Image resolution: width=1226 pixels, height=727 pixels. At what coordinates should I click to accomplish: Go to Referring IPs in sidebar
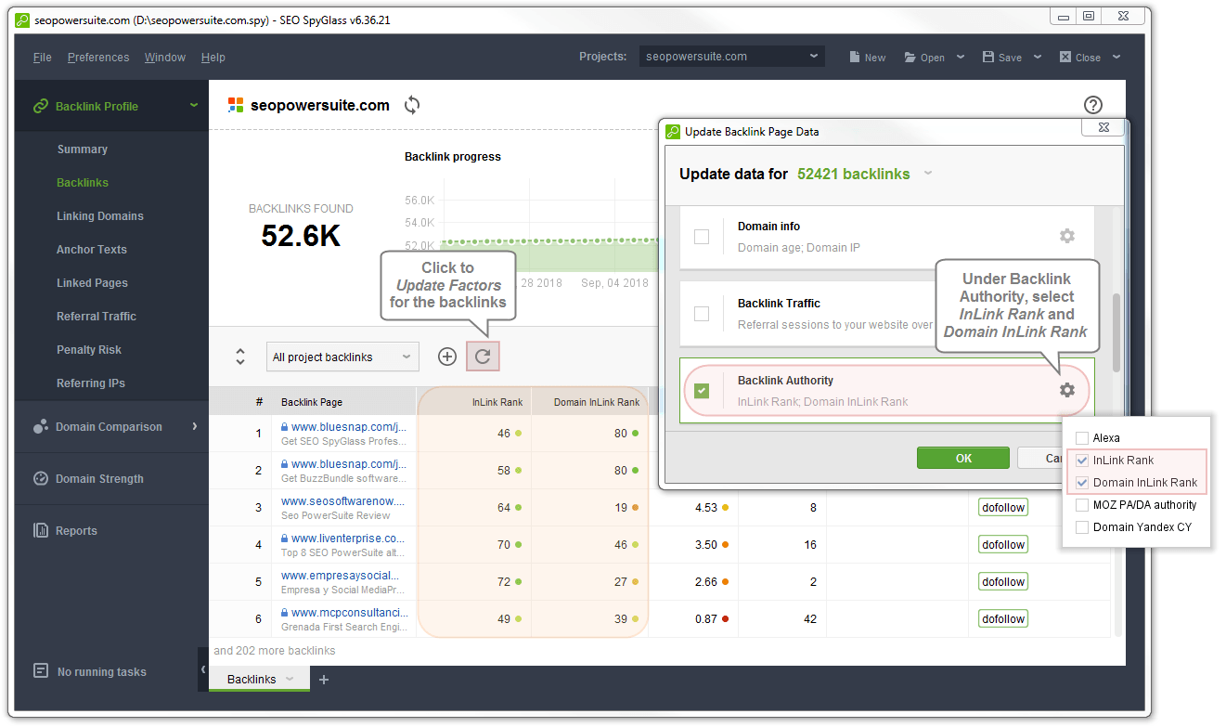pyautogui.click(x=91, y=383)
